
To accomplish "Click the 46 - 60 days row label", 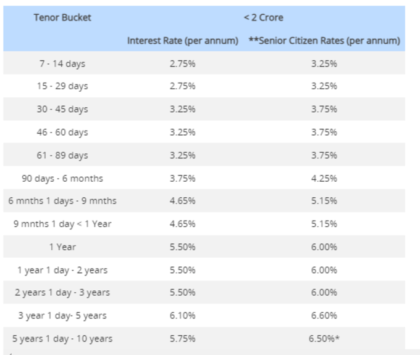I will (62, 132).
